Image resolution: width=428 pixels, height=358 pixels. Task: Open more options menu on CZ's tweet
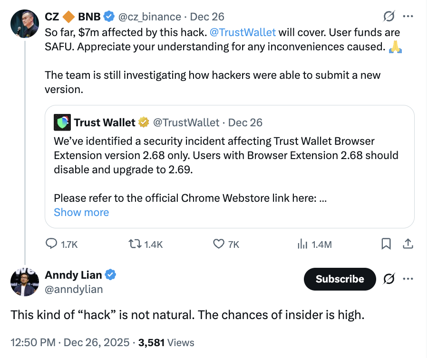click(408, 16)
